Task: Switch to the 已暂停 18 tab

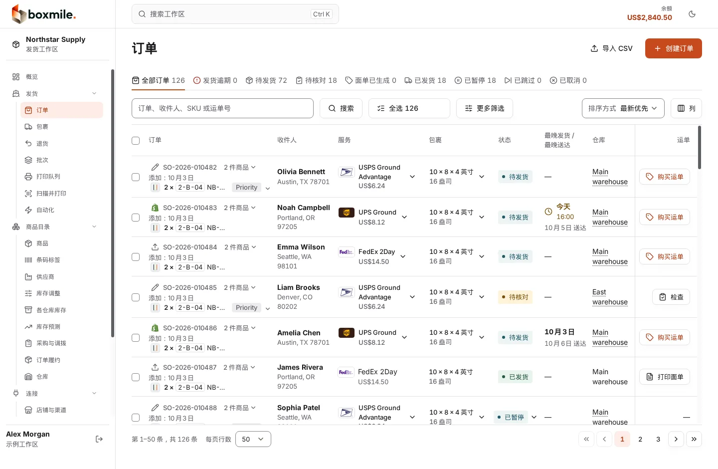Action: (x=475, y=80)
